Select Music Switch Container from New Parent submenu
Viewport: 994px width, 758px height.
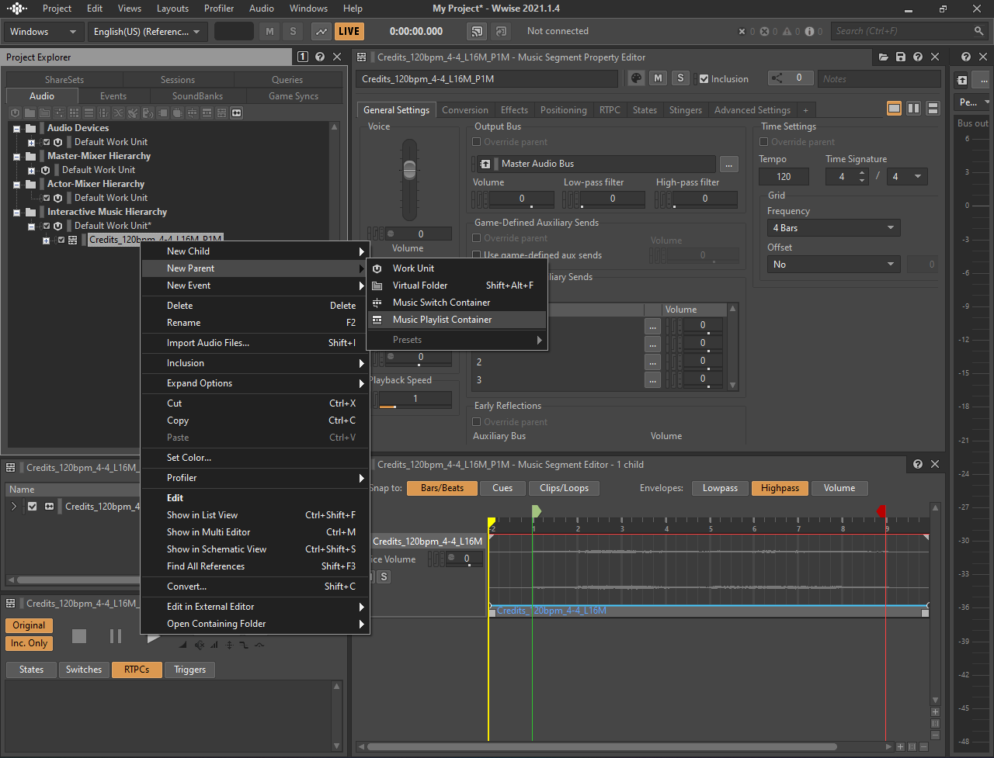pyautogui.click(x=457, y=303)
